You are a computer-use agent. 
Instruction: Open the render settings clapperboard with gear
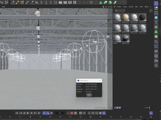pyautogui.click(x=70, y=2)
